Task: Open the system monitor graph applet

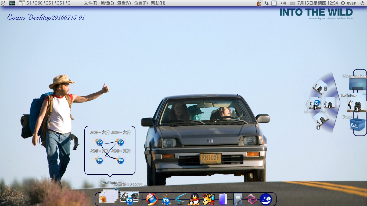Action: click(12, 3)
